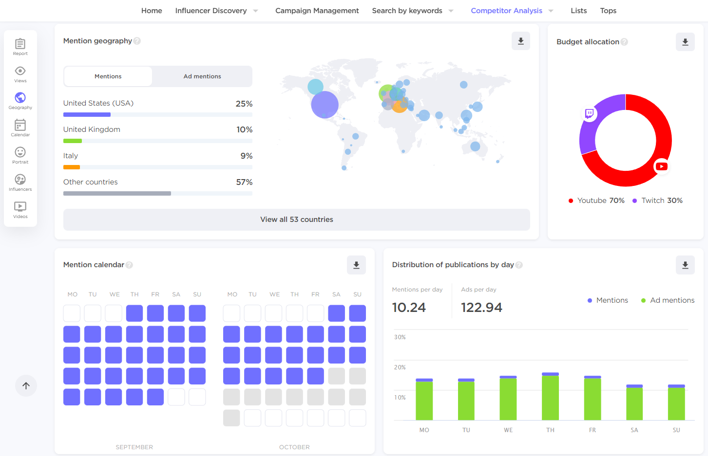Download the Mention calendar

(x=356, y=265)
